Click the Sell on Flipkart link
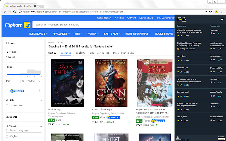 [x=104, y=18]
